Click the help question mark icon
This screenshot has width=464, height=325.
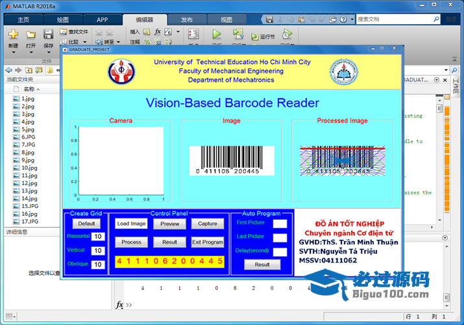click(343, 19)
